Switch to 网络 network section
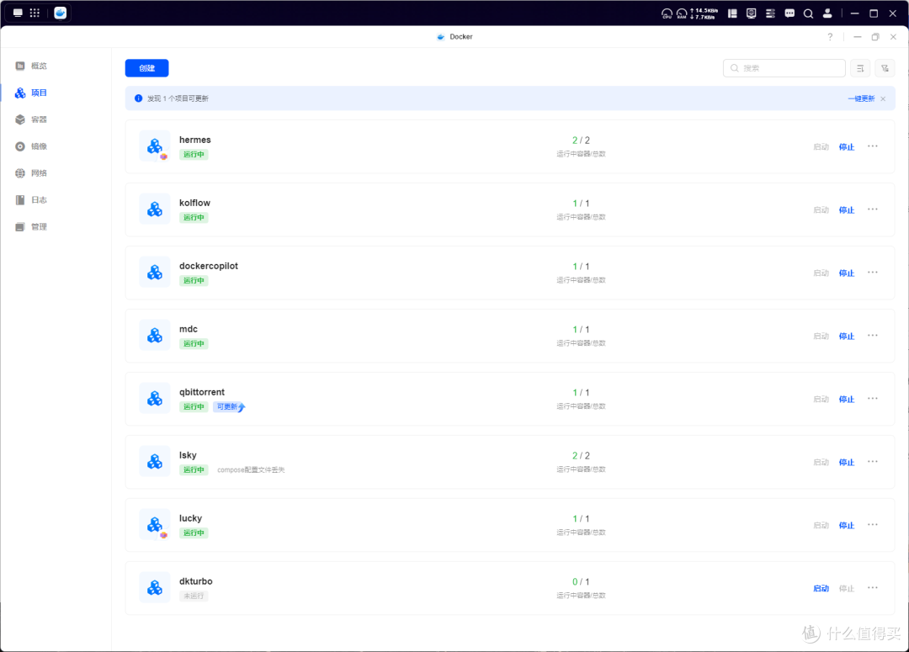 pos(31,172)
